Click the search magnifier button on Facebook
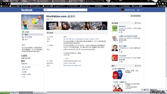The height and width of the screenshot is (94, 167). pos(86,10)
